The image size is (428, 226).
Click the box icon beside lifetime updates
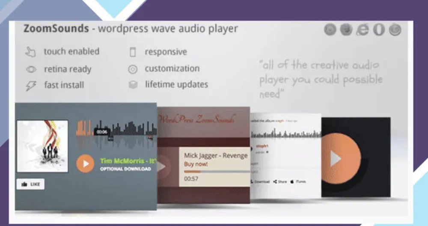(x=133, y=85)
